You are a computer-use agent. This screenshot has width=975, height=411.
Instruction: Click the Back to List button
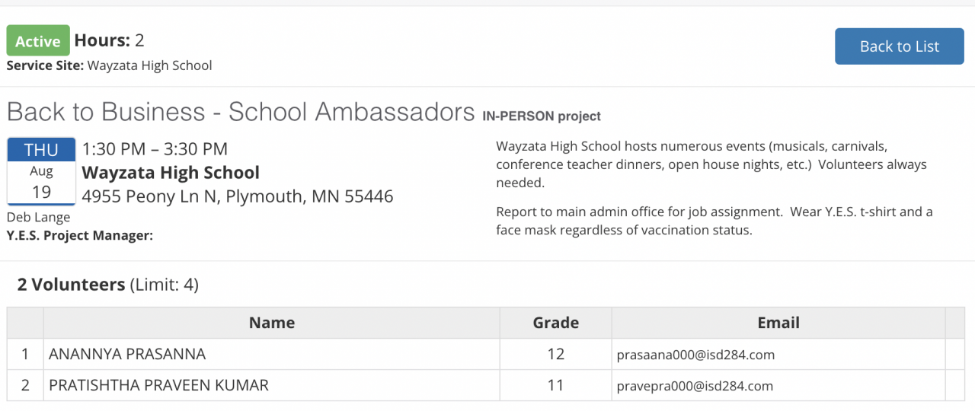[899, 46]
